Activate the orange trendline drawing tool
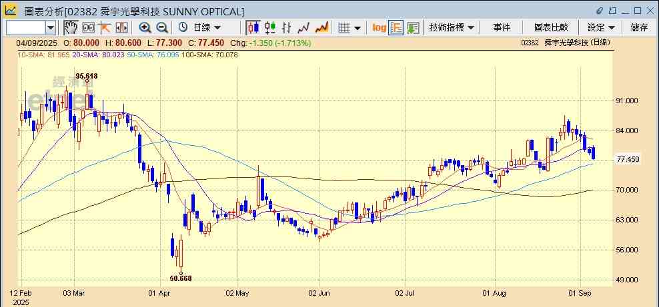 105,28
